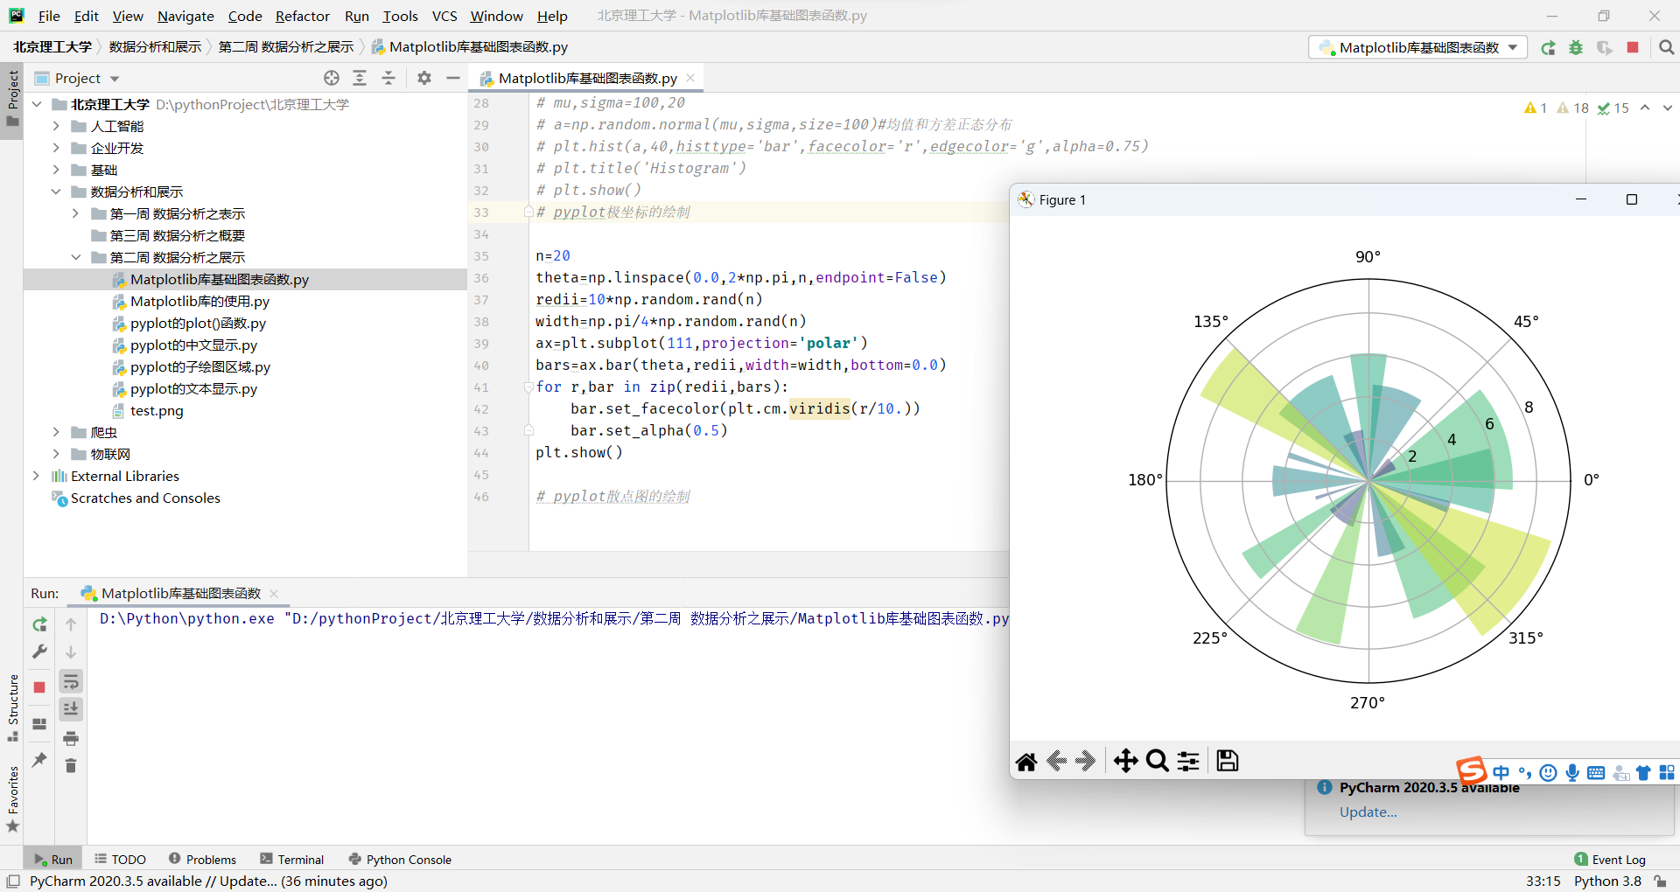Open the Refactor menu
This screenshot has height=892, width=1680.
pyautogui.click(x=302, y=16)
